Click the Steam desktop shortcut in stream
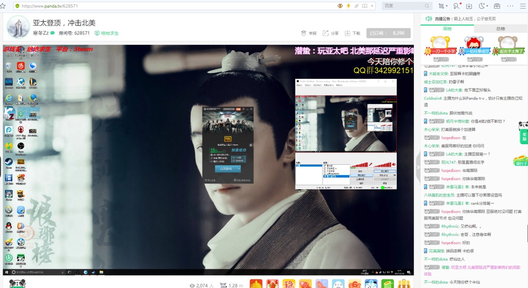528x288 pixels. [8, 163]
